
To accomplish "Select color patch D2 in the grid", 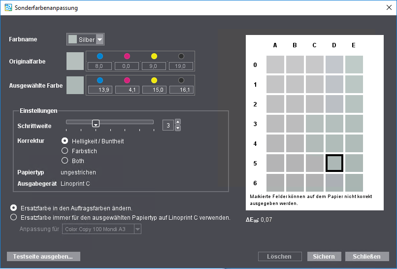I will click(334, 104).
